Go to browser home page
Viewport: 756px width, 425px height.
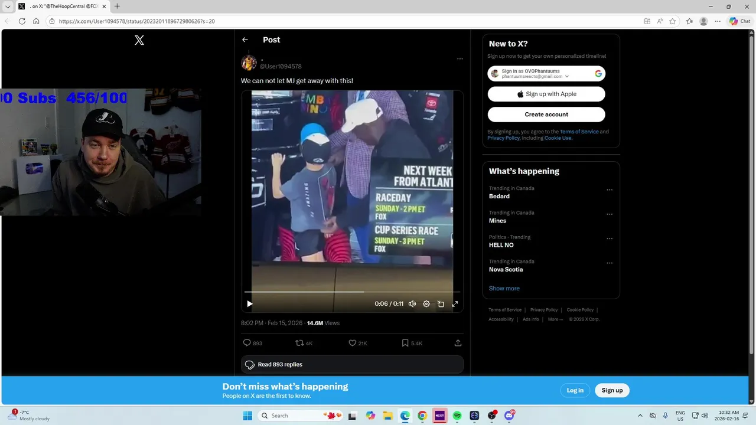(36, 21)
